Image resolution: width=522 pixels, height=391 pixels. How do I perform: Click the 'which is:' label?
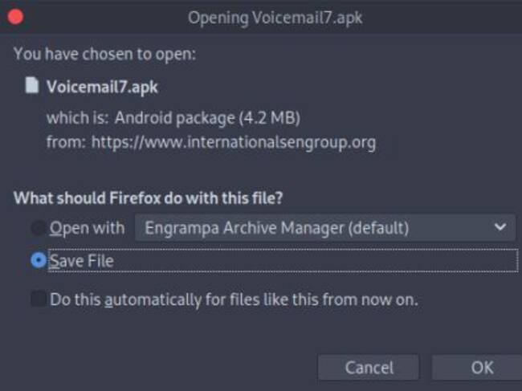pos(78,118)
